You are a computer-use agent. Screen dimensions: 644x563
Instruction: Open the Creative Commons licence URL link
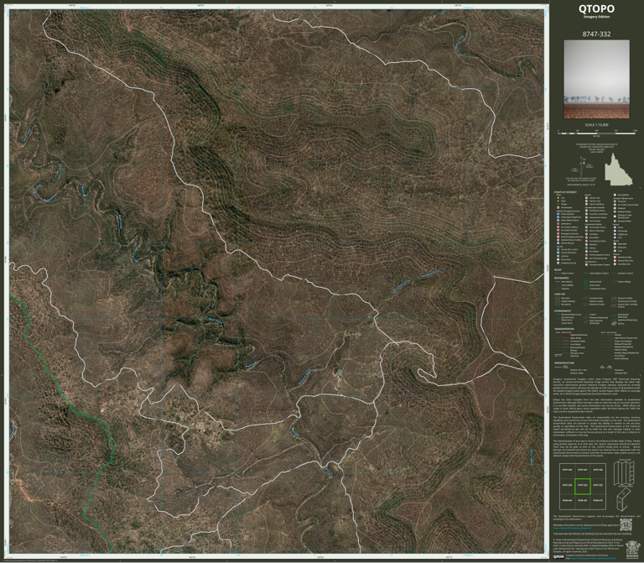[594, 558]
